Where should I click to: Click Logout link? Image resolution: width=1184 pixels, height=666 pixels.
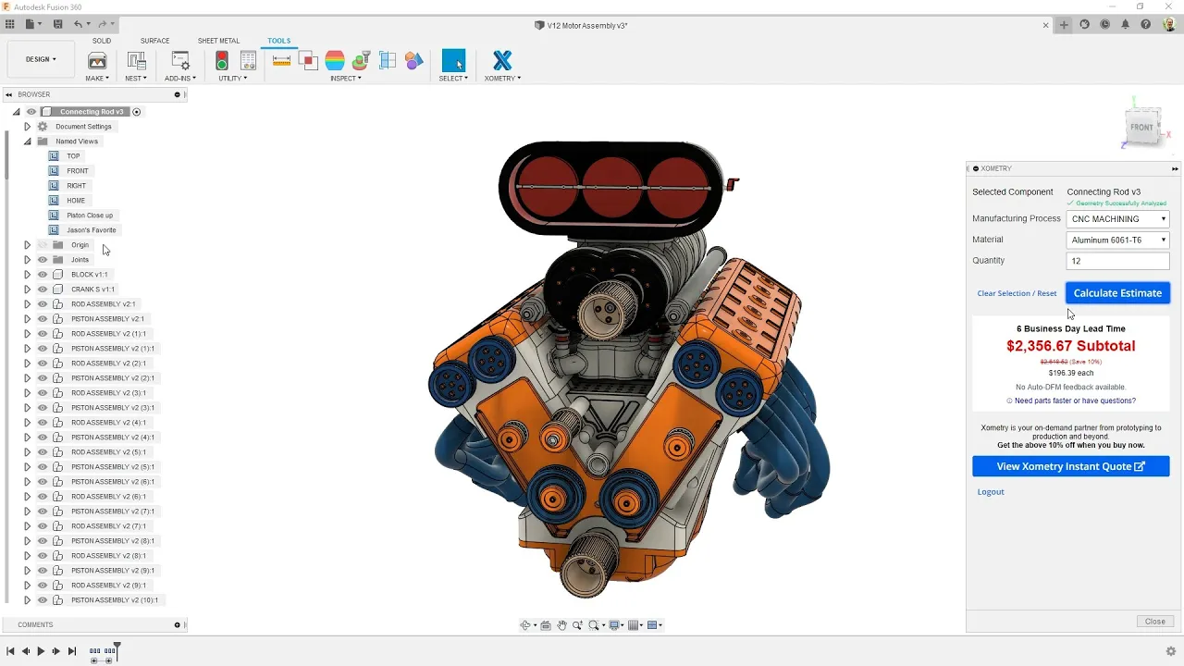[991, 492]
